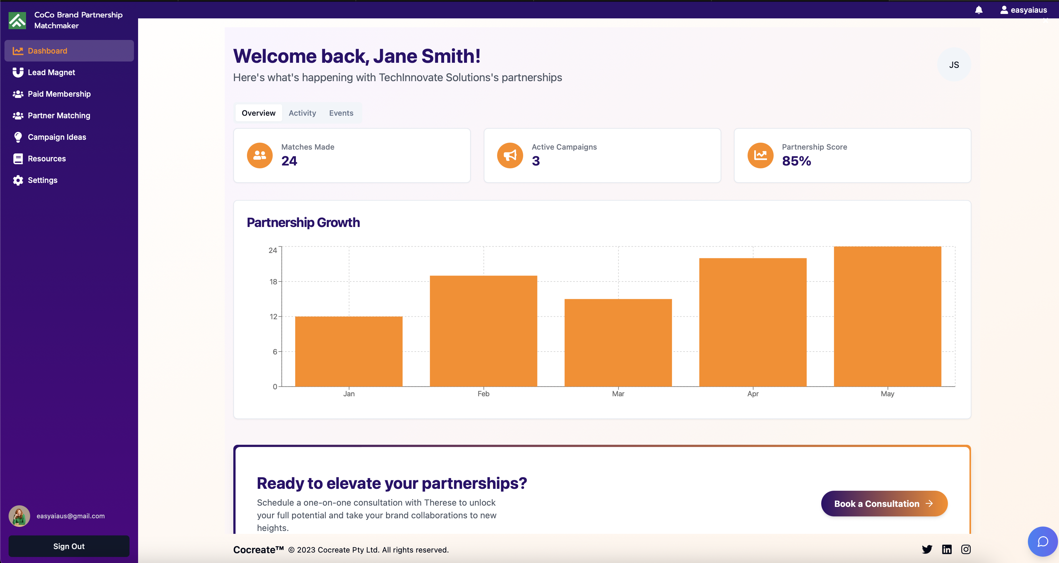Click the Resources sidebar icon
The width and height of the screenshot is (1059, 563).
coord(17,158)
